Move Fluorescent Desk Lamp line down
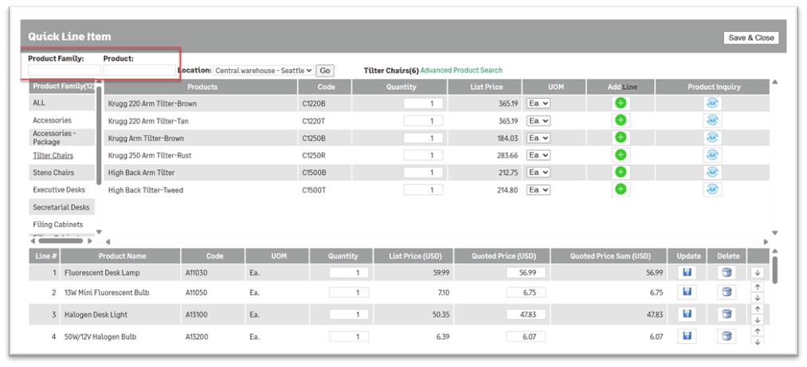The width and height of the screenshot is (807, 367). 757,273
